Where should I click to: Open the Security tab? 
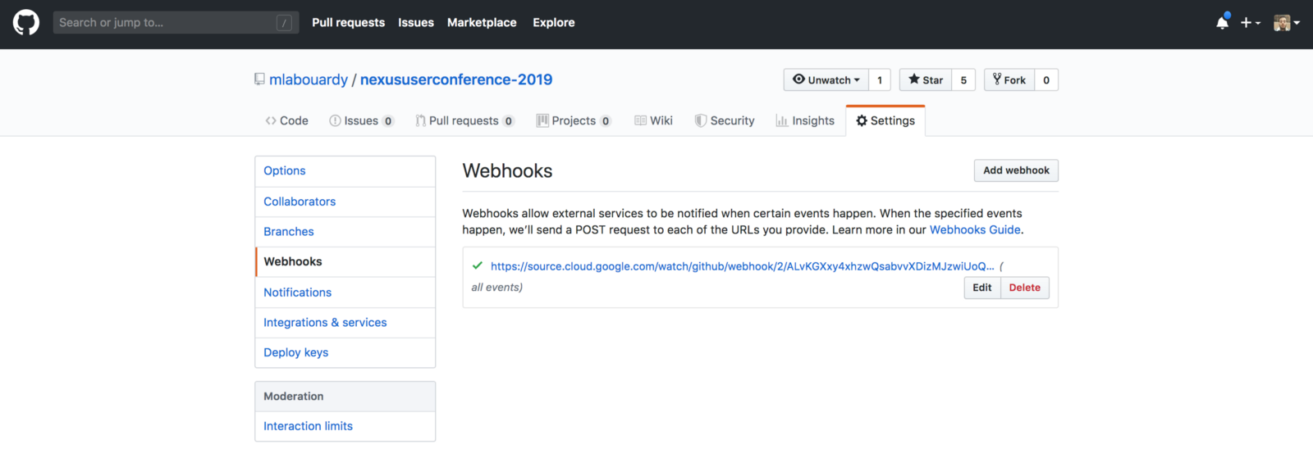(725, 120)
